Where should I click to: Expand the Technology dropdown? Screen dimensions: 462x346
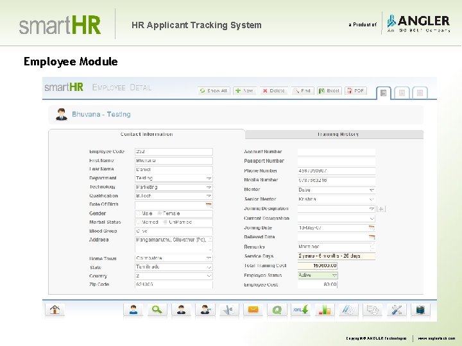coord(209,187)
